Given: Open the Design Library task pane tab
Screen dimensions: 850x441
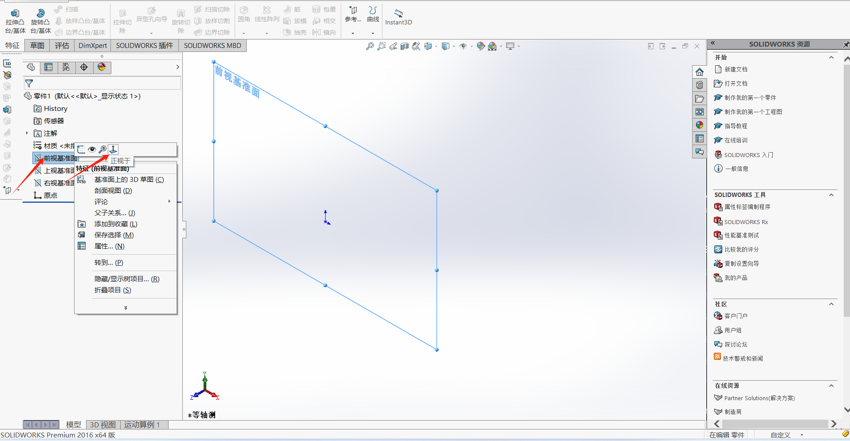Looking at the screenshot, I should click(x=700, y=85).
